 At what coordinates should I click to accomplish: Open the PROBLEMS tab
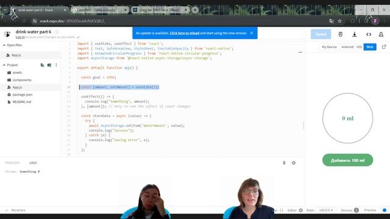tap(12, 163)
